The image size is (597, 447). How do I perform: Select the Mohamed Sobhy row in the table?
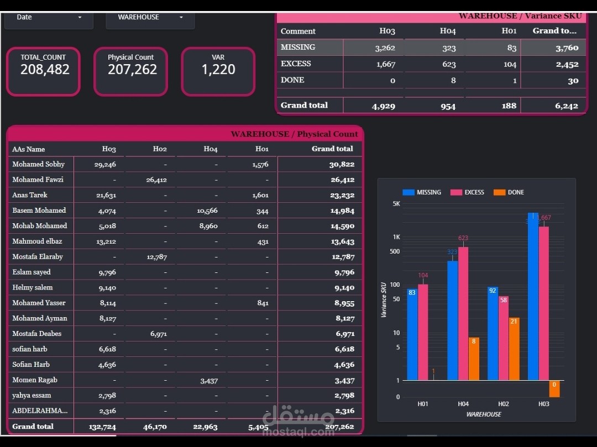[x=40, y=164]
